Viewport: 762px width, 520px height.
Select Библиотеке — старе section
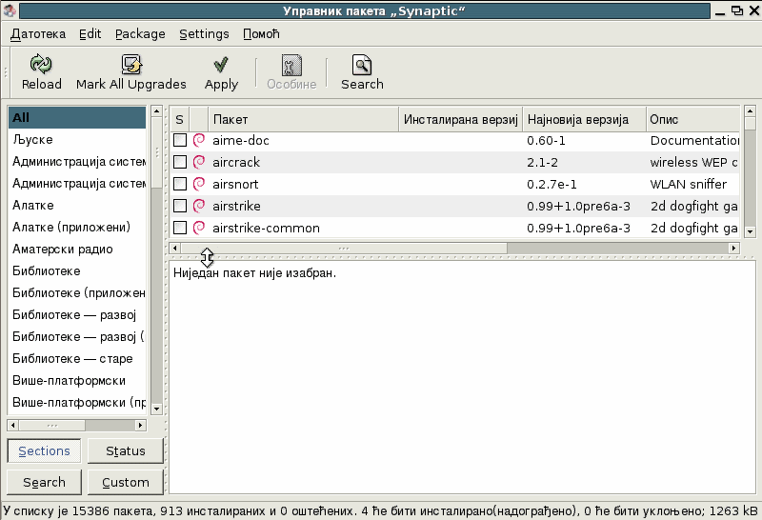click(x=77, y=359)
